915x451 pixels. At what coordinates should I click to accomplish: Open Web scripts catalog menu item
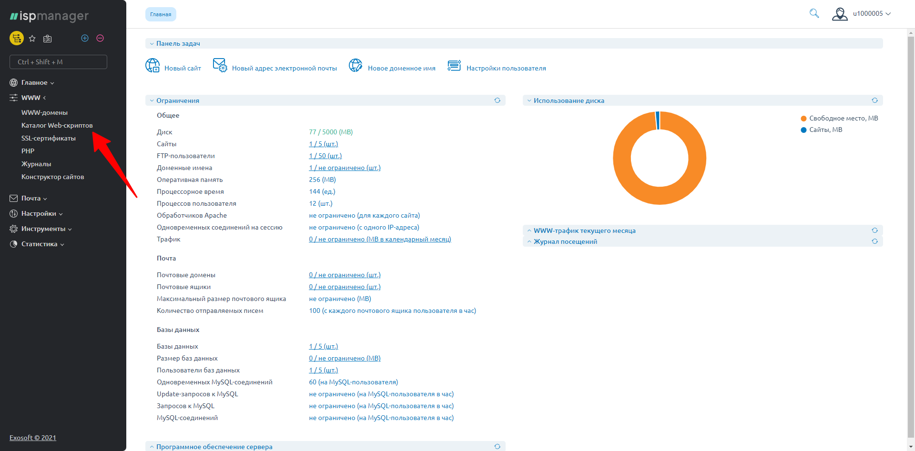(x=57, y=126)
